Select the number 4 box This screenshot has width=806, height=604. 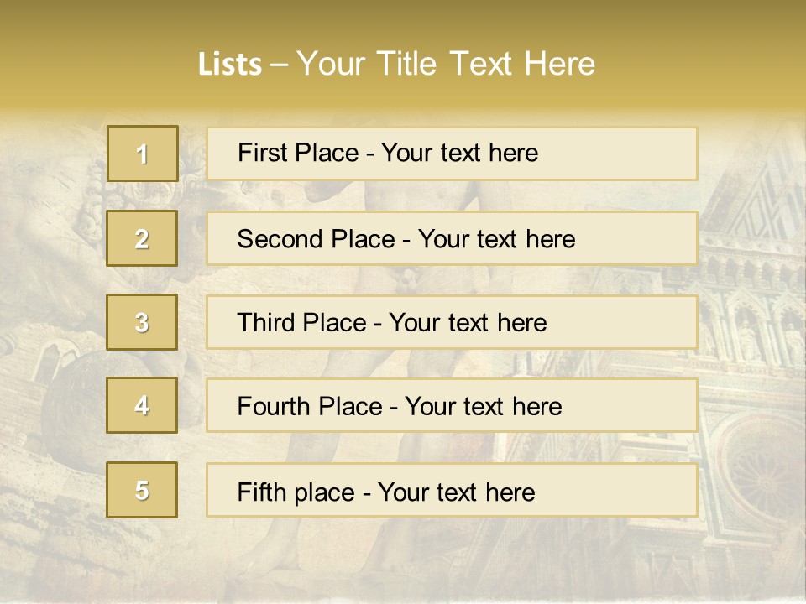pos(142,405)
